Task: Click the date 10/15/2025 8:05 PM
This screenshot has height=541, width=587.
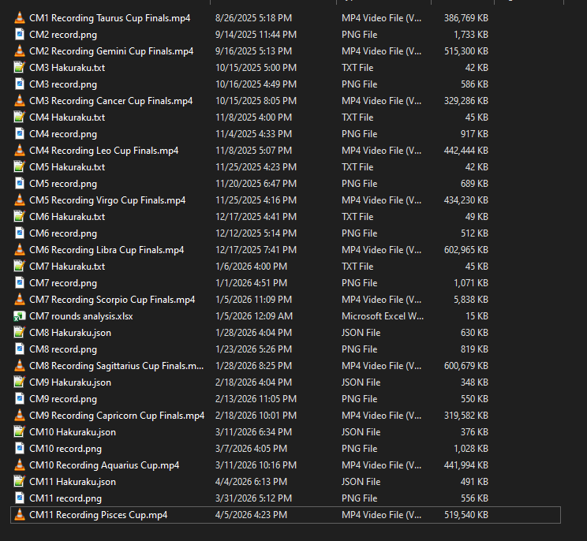Action: tap(256, 101)
